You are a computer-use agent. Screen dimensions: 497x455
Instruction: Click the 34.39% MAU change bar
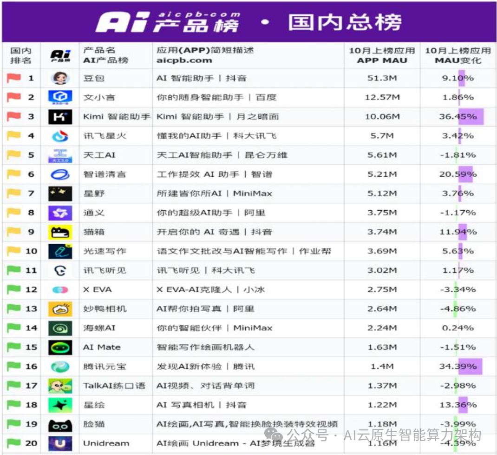(x=471, y=367)
